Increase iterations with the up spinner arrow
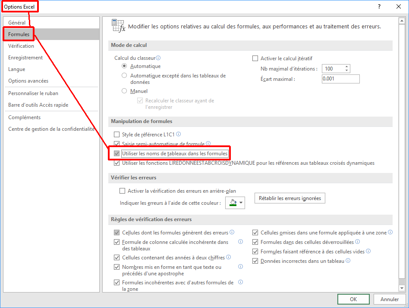The image size is (409, 308). (x=347, y=67)
